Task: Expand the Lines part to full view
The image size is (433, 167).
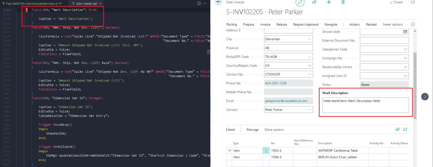Action: point(405,129)
